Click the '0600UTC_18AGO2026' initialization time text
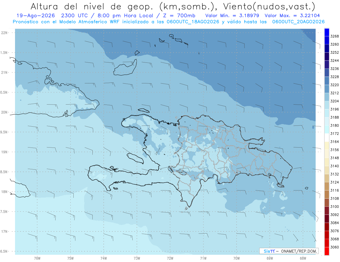 pyautogui.click(x=194, y=21)
